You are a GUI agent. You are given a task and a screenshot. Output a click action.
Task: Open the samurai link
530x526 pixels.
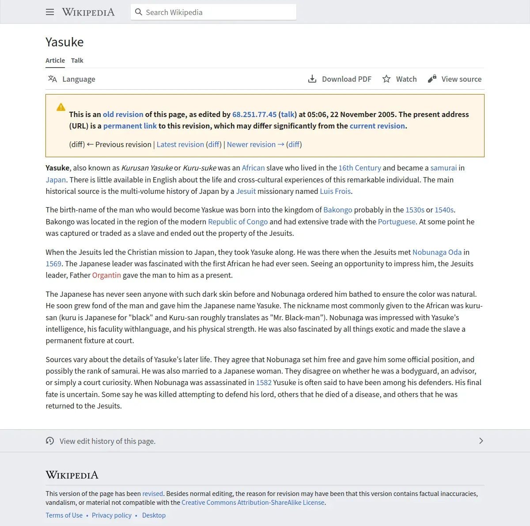click(x=444, y=168)
